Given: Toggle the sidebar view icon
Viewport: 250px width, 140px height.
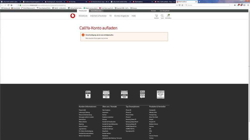Looking at the screenshot, I should (x=244, y=5).
